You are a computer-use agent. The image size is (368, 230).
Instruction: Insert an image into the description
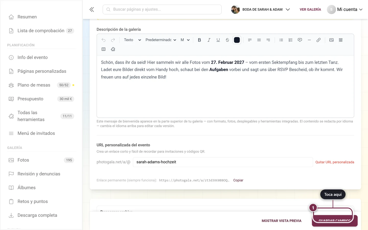tap(331, 40)
